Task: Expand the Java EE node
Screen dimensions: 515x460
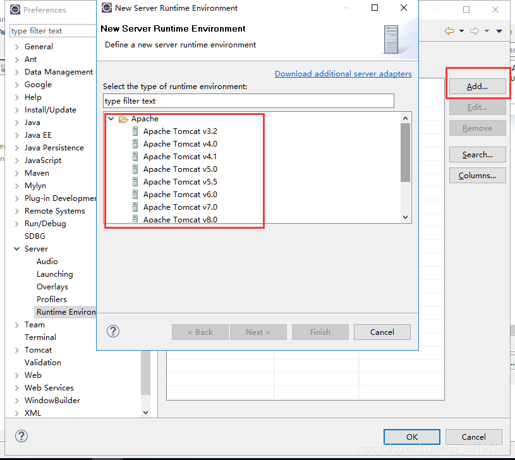Action: click(x=17, y=135)
